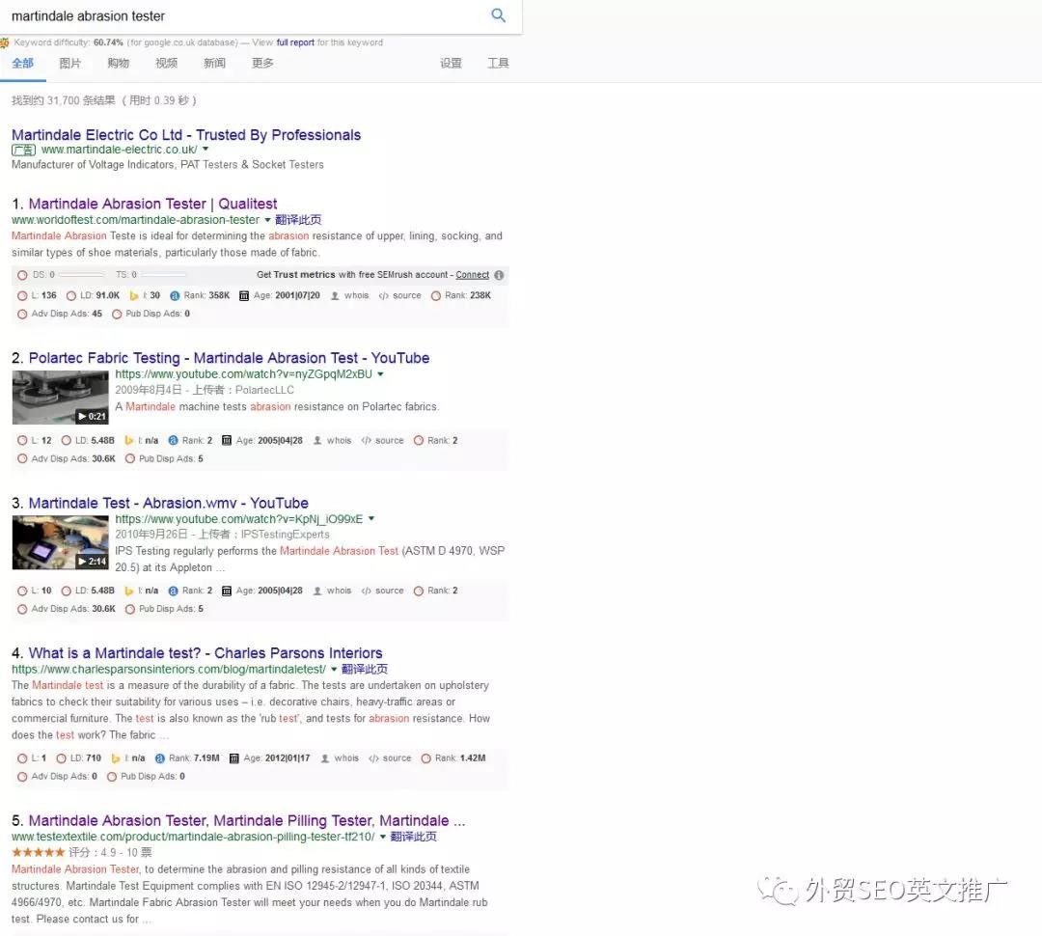
Task: Click the DS: 0 circle in the Qualitest result
Action: point(22,275)
